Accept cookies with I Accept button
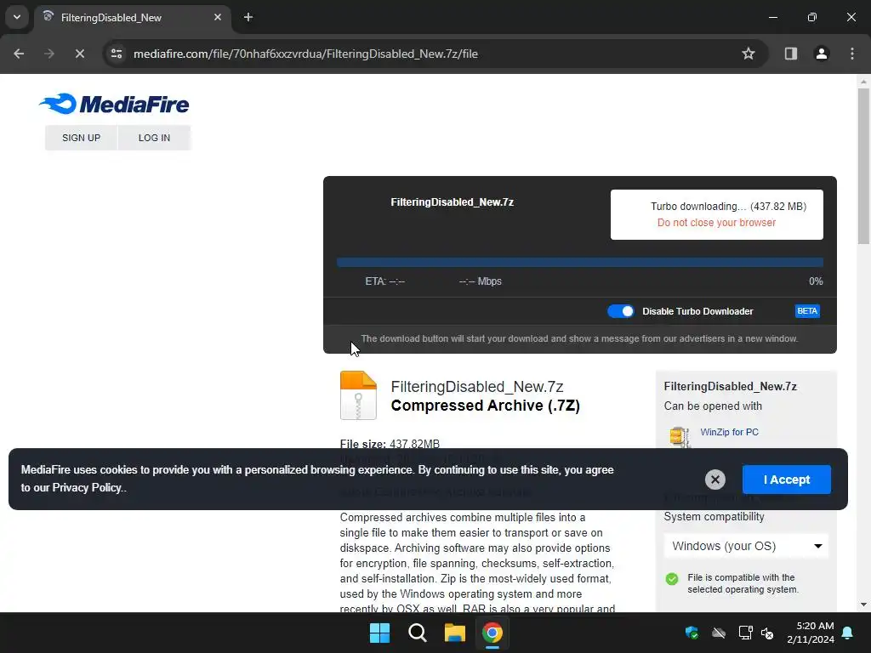This screenshot has width=871, height=653. coord(787,480)
